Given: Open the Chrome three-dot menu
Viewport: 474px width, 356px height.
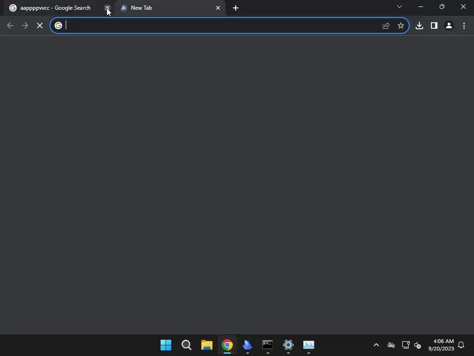Looking at the screenshot, I should (464, 25).
